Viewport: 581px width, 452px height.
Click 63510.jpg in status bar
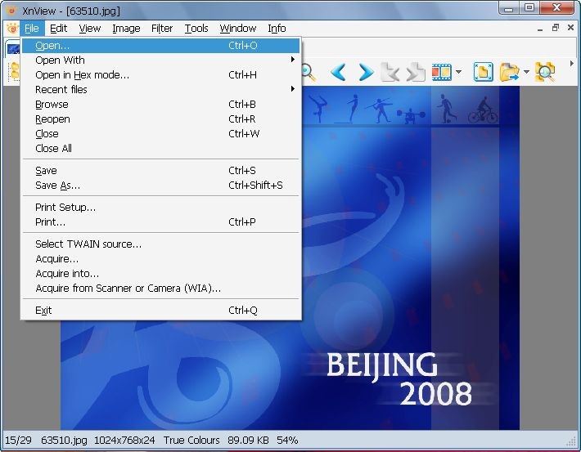tap(64, 441)
